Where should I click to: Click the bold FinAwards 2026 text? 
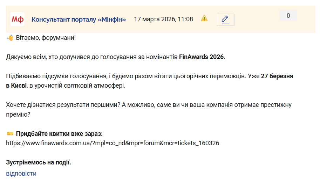tap(201, 57)
